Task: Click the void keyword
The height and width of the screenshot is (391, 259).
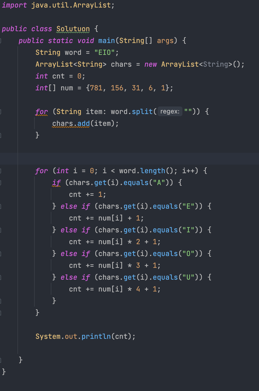Action: click(x=86, y=41)
